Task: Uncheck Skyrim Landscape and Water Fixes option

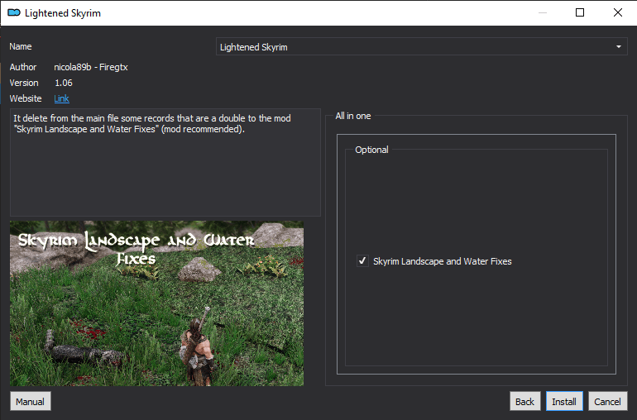Action: point(362,260)
